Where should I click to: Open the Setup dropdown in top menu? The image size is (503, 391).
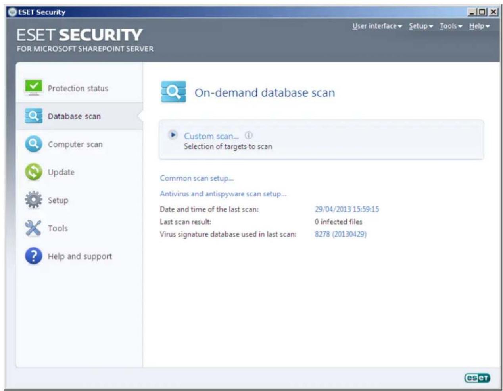[421, 26]
